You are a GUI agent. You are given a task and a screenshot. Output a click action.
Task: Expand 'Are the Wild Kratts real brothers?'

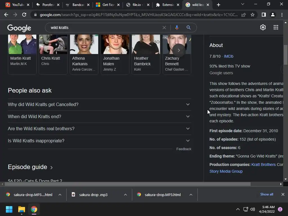(x=99, y=129)
